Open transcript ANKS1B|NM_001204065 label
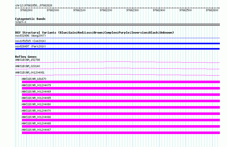This screenshot has height=147, width=227. [x=36, y=98]
